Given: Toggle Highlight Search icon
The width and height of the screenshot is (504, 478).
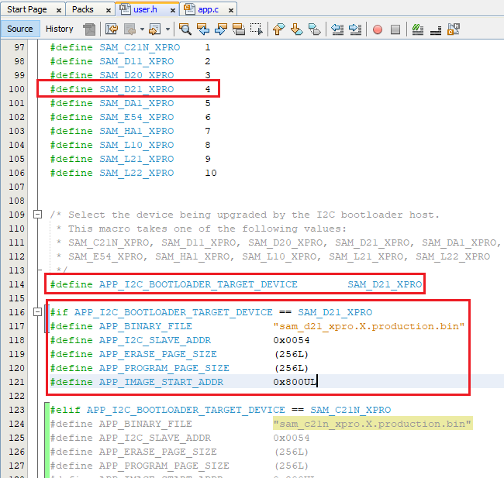Looking at the screenshot, I should (239, 29).
